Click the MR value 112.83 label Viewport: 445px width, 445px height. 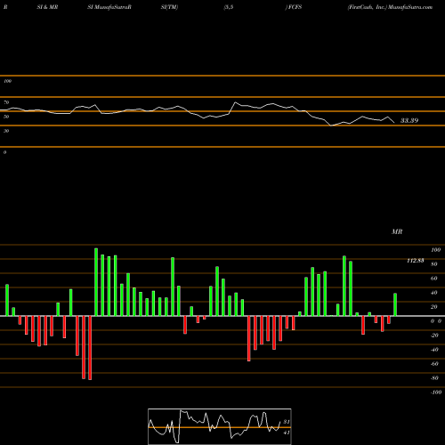pyautogui.click(x=416, y=261)
